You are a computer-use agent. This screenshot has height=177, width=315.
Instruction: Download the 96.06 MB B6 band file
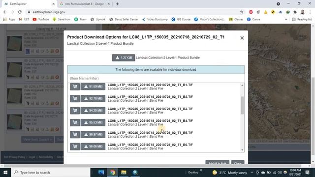pyautogui.click(x=93, y=147)
